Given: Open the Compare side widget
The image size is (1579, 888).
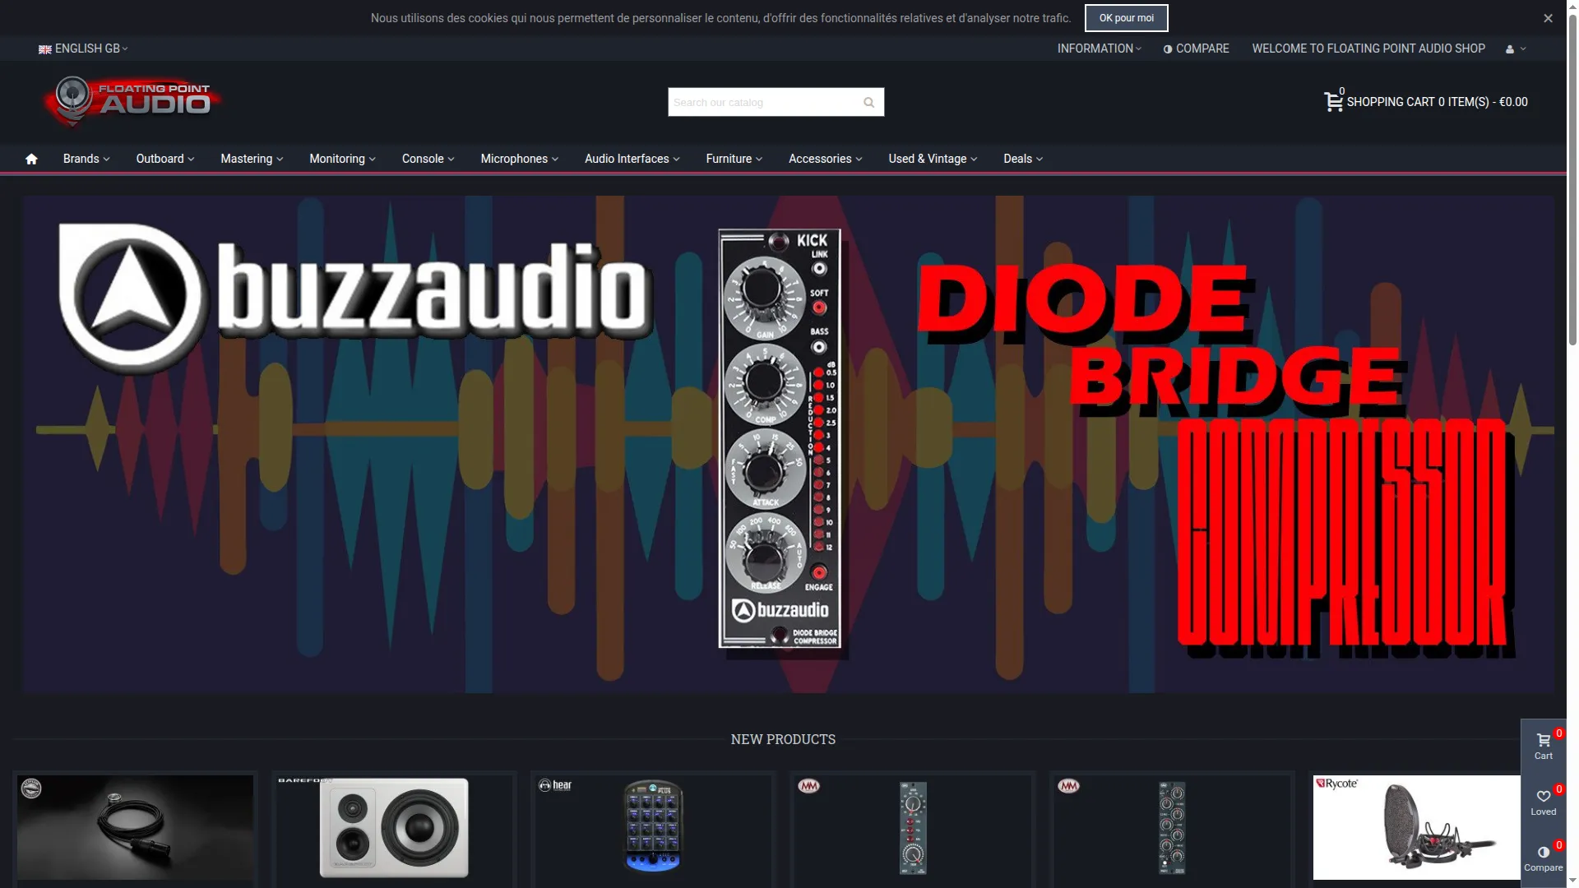Looking at the screenshot, I should point(1544,858).
